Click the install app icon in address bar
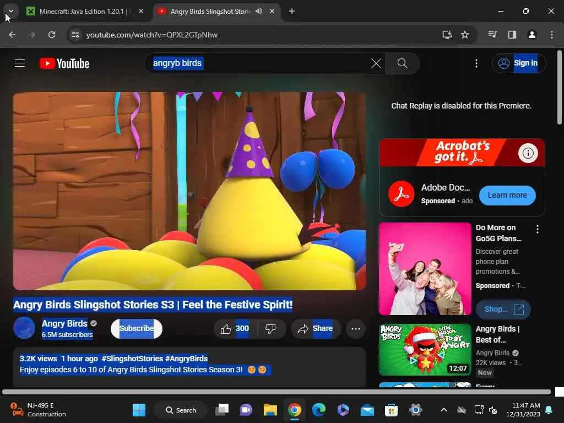The width and height of the screenshot is (564, 423). (447, 35)
